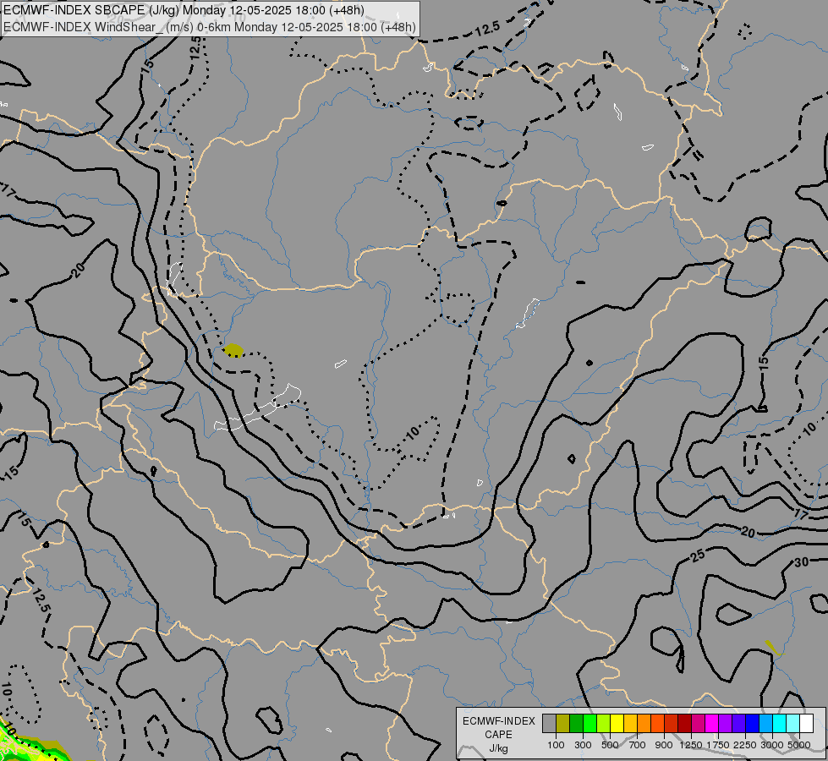The image size is (828, 761).
Task: Click the legend label 5000
Action: click(799, 745)
